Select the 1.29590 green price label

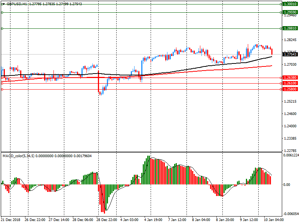[290, 12]
